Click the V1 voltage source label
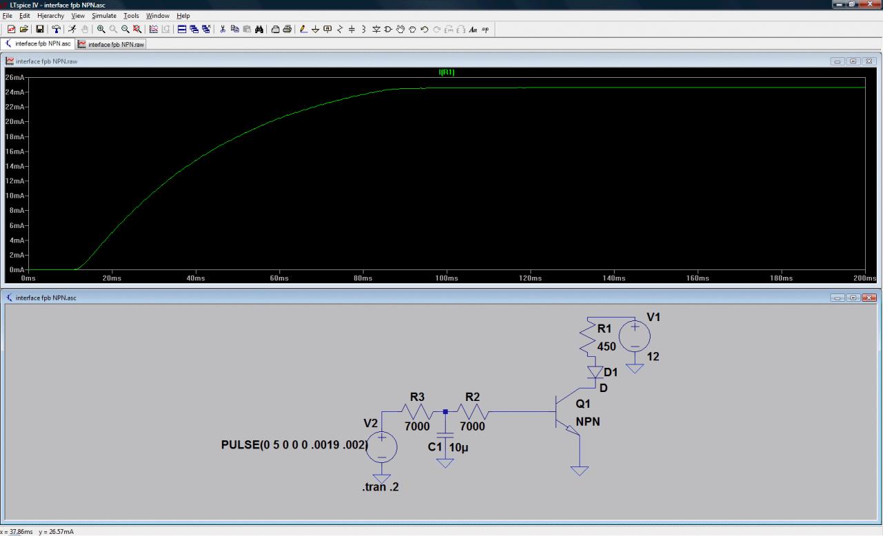Image resolution: width=883 pixels, height=536 pixels. [654, 317]
